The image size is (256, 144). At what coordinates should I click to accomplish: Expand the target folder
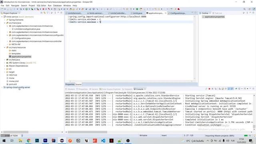pyautogui.click(x=4, y=72)
